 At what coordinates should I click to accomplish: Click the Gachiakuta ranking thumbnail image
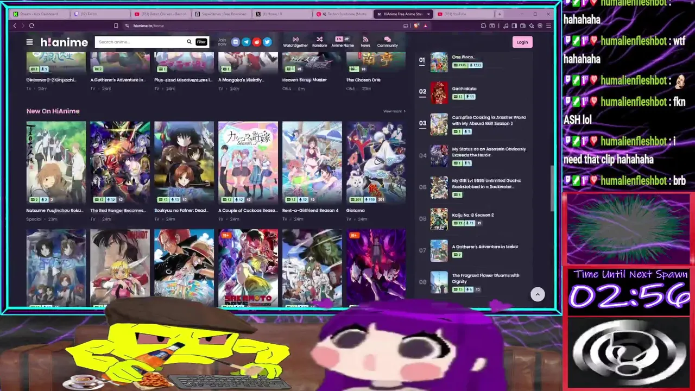click(x=439, y=93)
